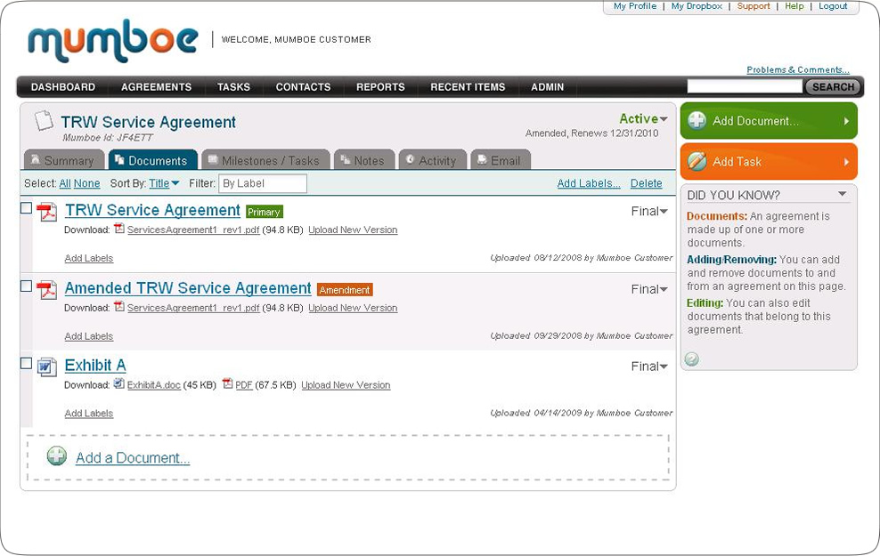Open the Dashboard menu
Screen dimensions: 880x556
coord(63,87)
